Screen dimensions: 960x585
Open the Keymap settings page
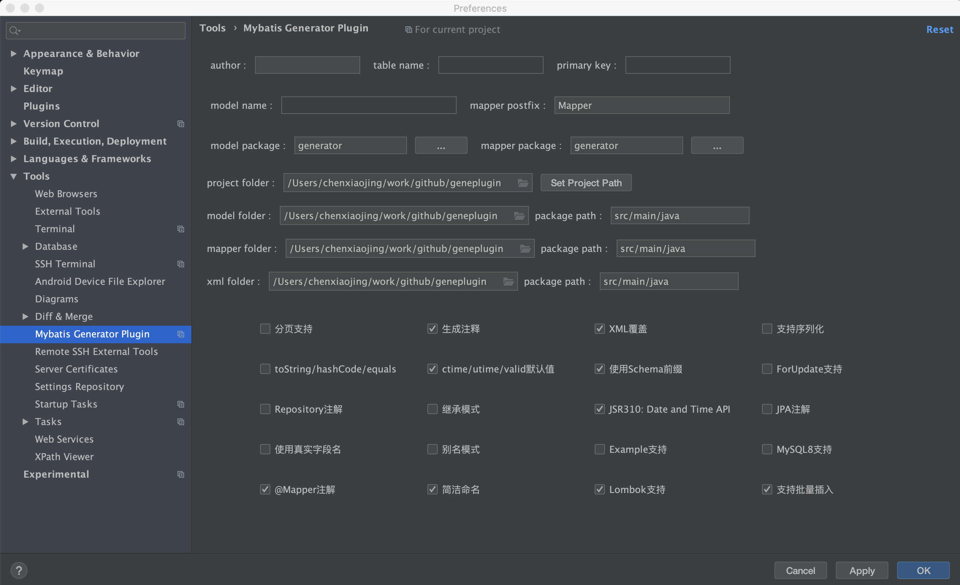point(43,71)
